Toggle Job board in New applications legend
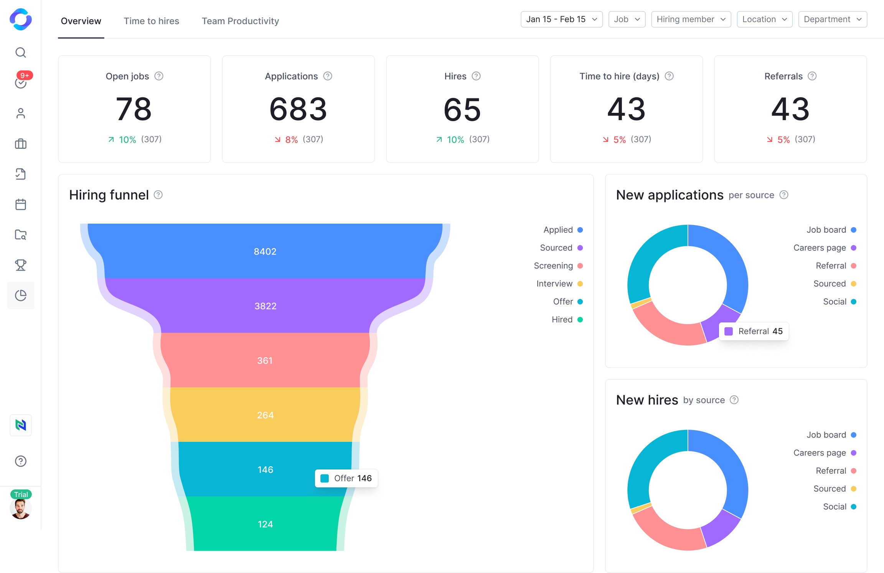 tap(831, 230)
